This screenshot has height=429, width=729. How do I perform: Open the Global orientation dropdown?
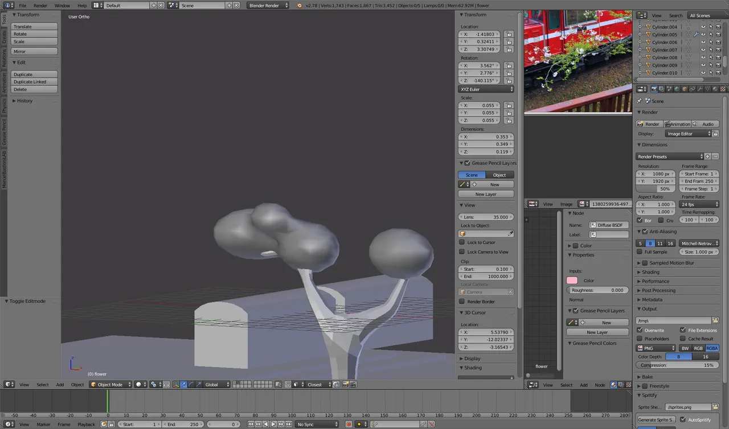(216, 385)
